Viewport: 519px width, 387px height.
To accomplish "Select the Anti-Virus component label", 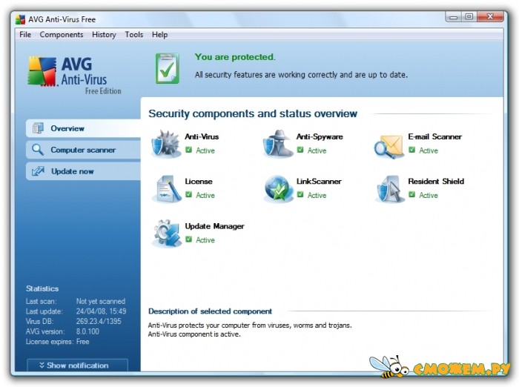I will [202, 136].
